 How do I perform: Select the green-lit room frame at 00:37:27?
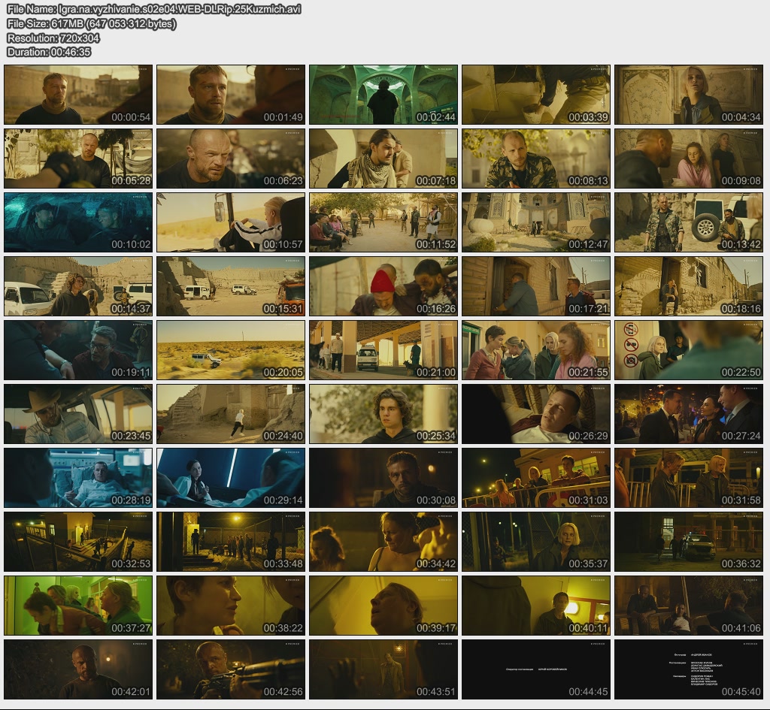(x=78, y=606)
